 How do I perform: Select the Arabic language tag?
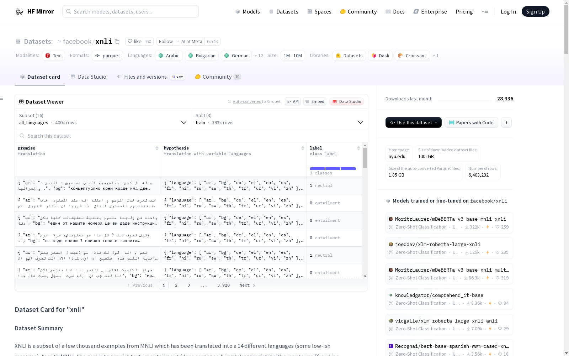169,56
